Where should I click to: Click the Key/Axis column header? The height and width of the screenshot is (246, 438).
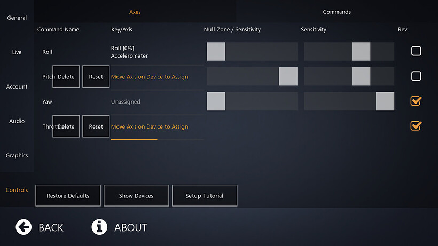coord(121,29)
